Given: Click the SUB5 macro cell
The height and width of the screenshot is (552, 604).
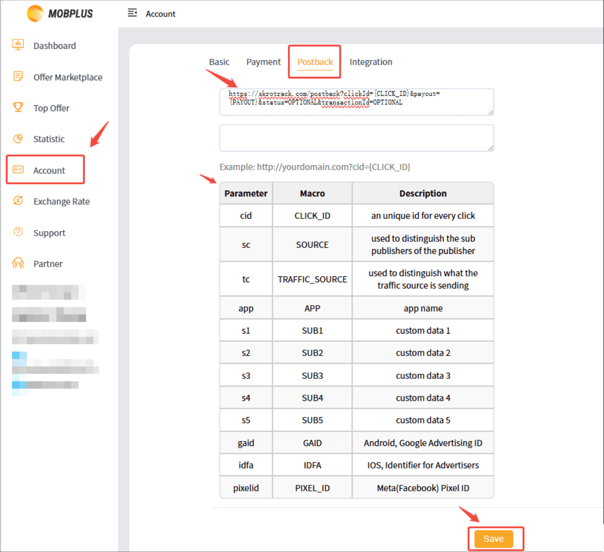Looking at the screenshot, I should click(312, 420).
